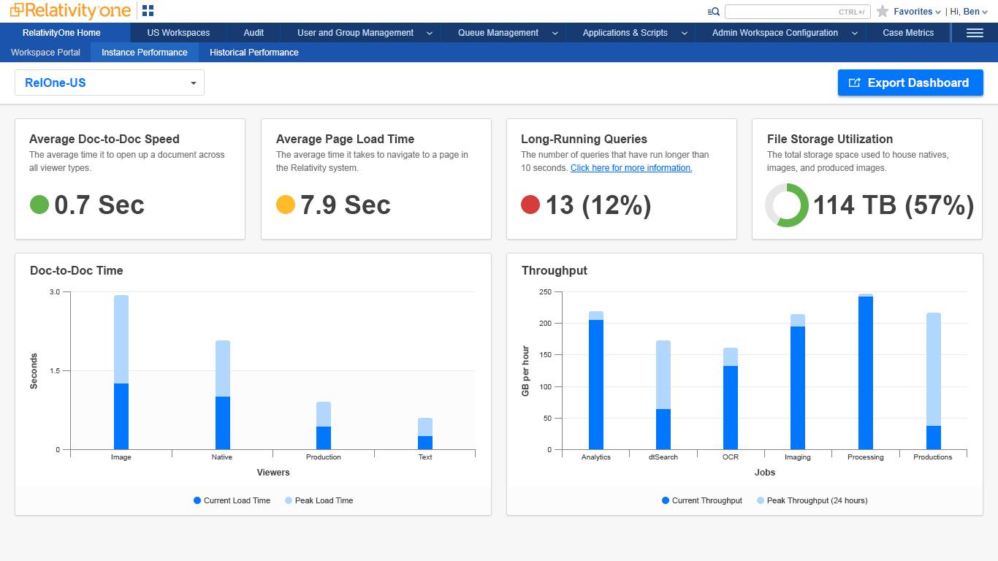Click 'Average Doc-to-Doc Speed' card heading

(104, 139)
